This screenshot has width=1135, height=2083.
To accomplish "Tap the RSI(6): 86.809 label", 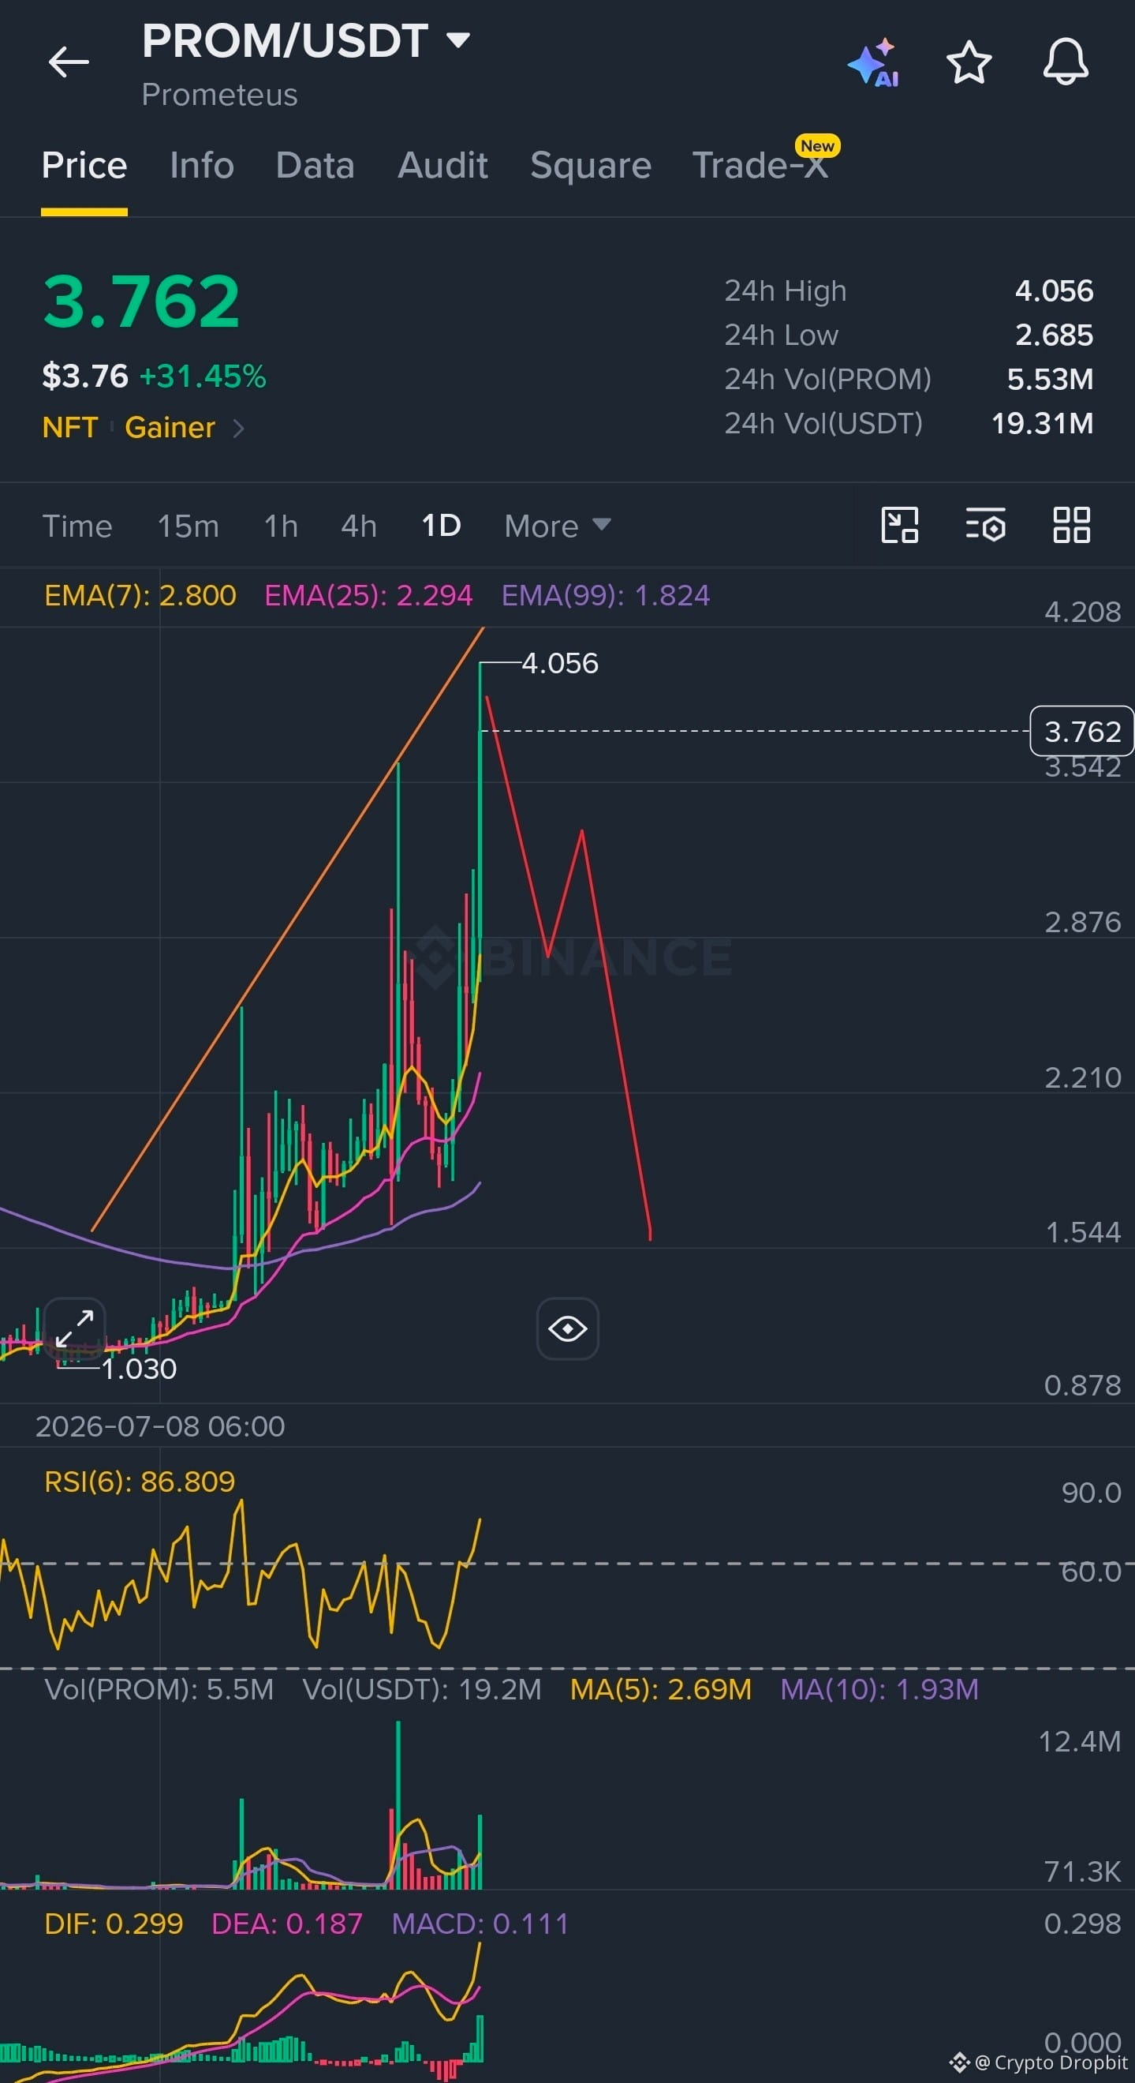I will [x=140, y=1482].
